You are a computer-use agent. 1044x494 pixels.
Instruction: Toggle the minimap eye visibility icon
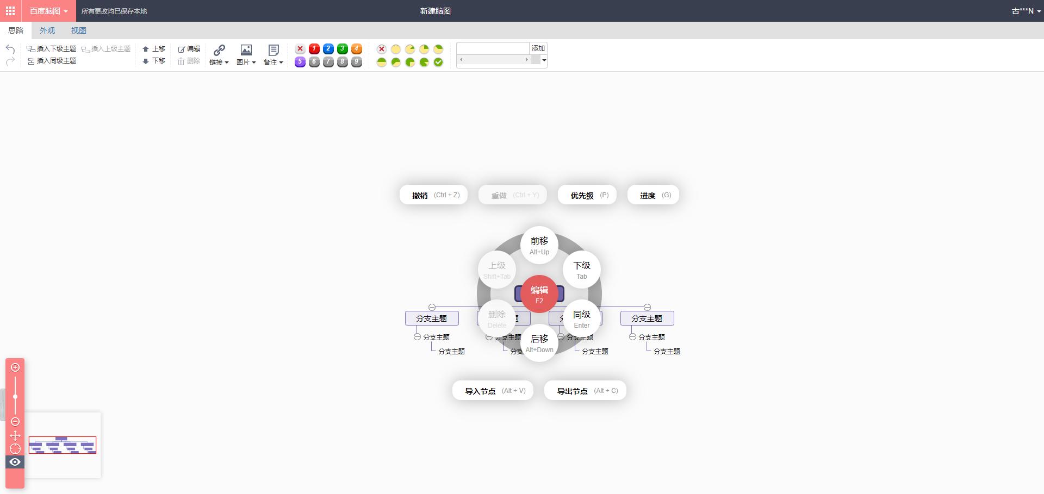click(15, 462)
